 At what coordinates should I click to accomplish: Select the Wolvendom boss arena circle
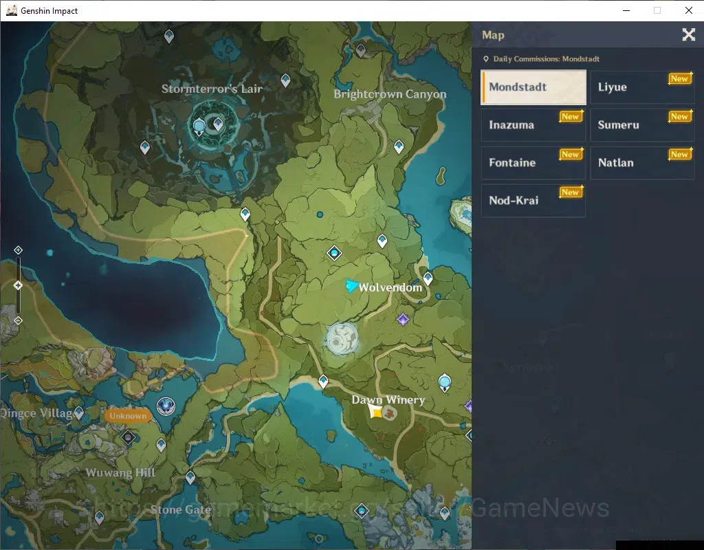pyautogui.click(x=342, y=338)
